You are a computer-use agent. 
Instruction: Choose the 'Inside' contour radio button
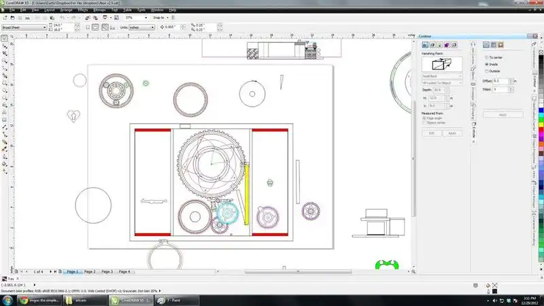[486, 64]
